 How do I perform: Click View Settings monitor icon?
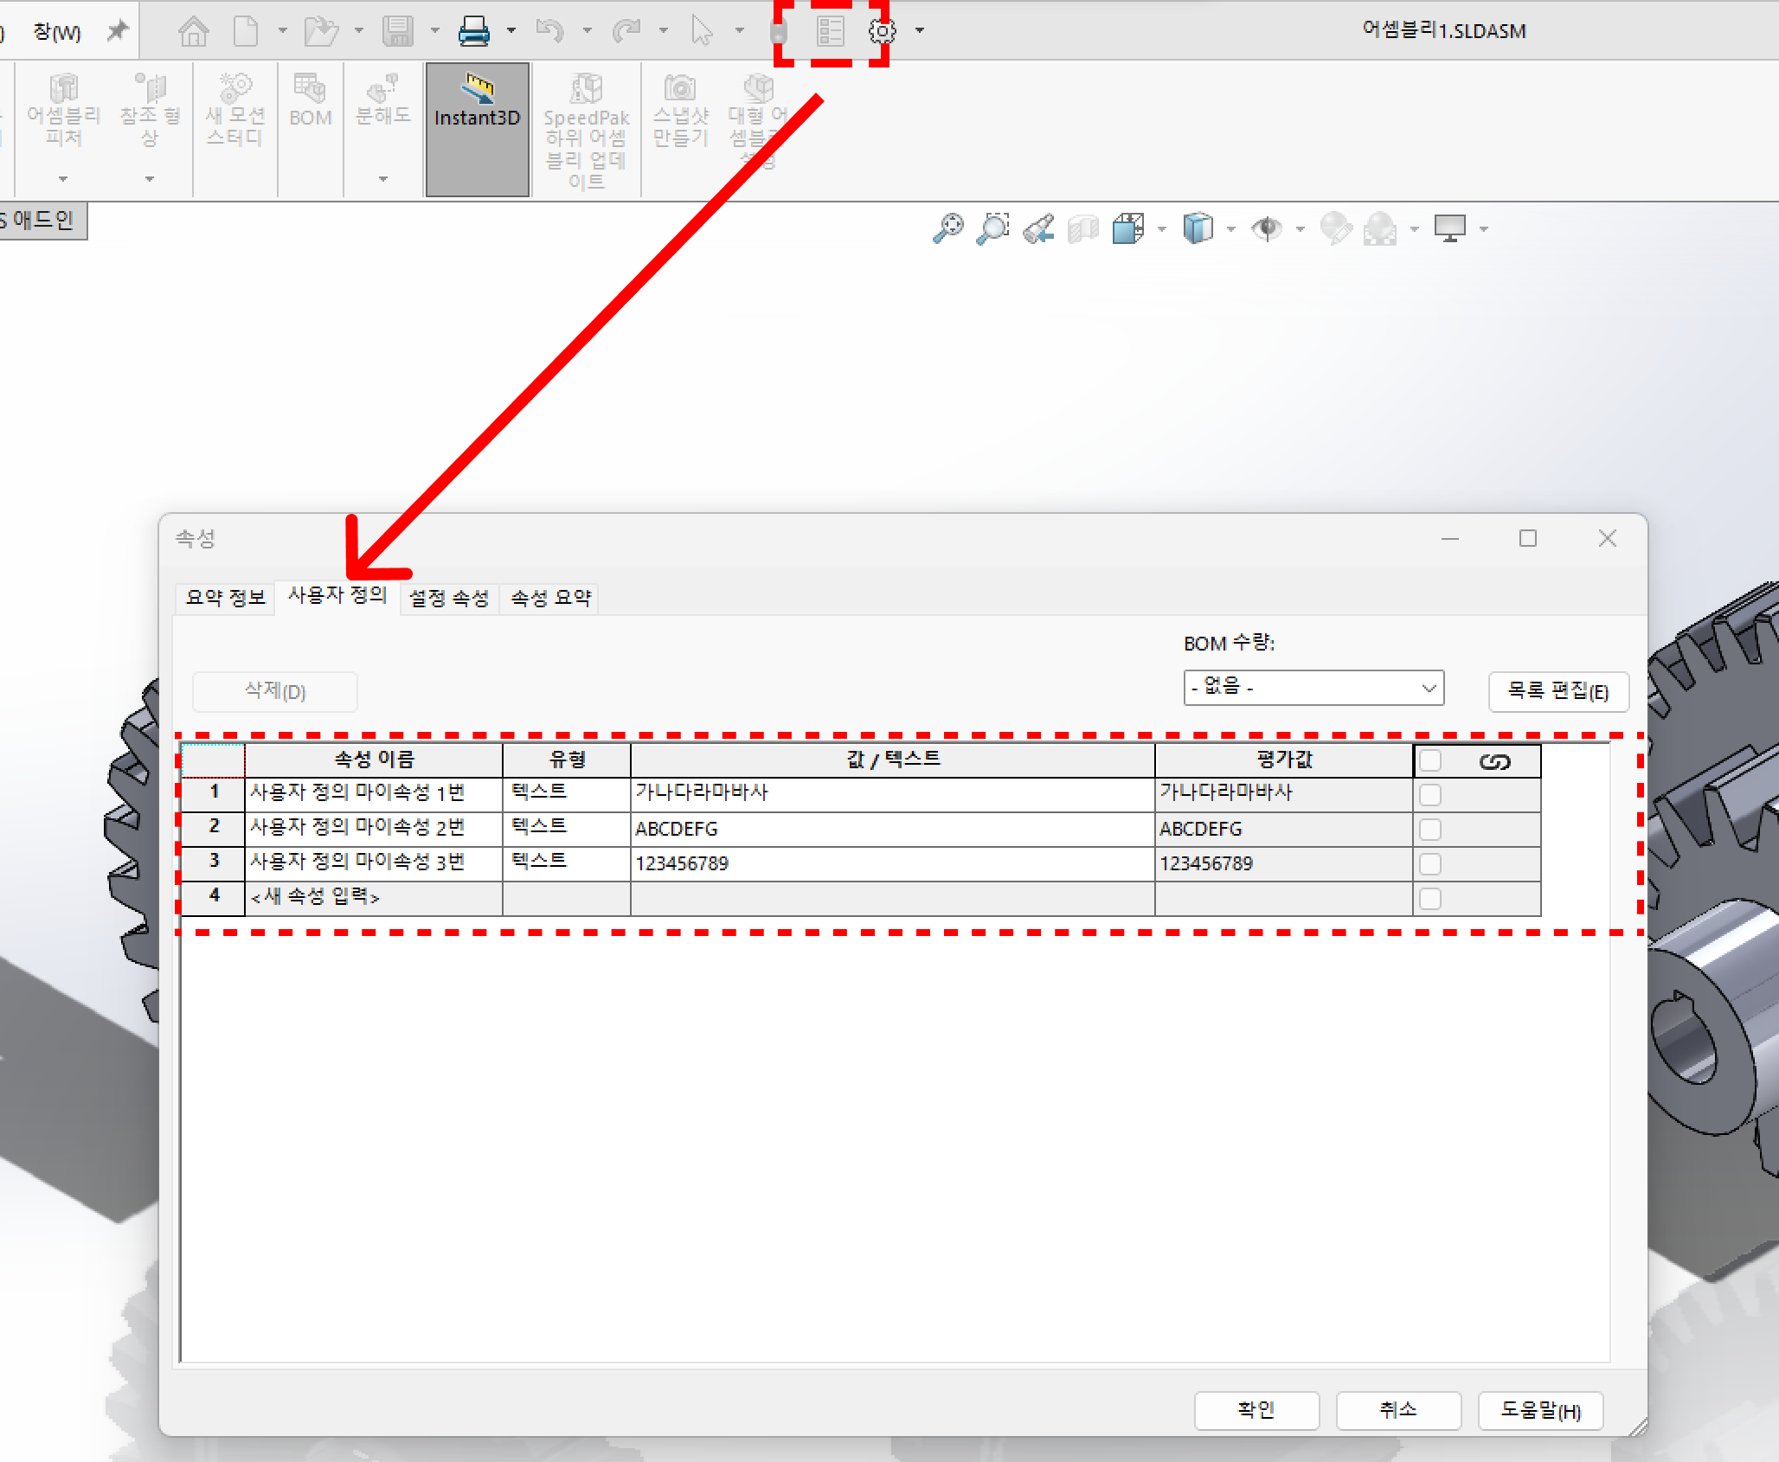[1450, 229]
